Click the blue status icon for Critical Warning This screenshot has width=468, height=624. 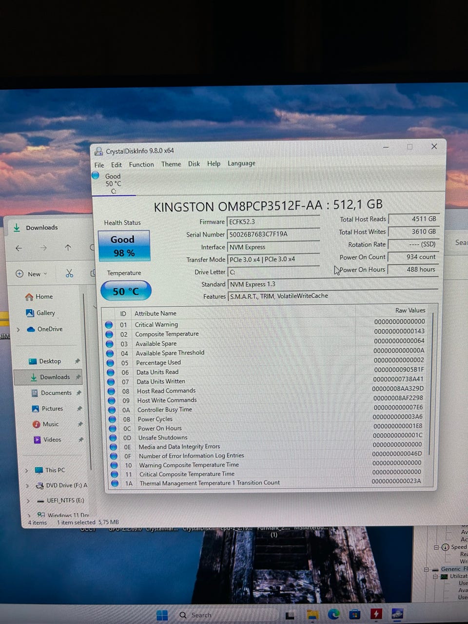pyautogui.click(x=109, y=325)
